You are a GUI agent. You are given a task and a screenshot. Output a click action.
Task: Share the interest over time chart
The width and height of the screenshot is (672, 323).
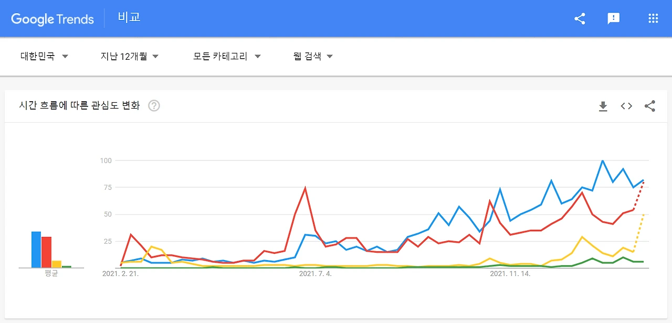[650, 106]
